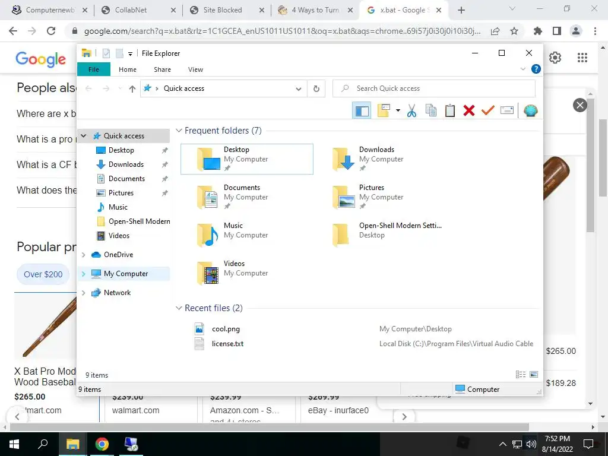Click the Chrome address bar URL
Screen dimensions: 608x456
pyautogui.click(x=282, y=31)
